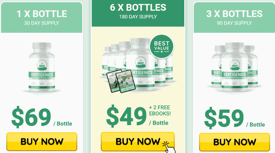Click the Best Value round badge

tap(161, 47)
